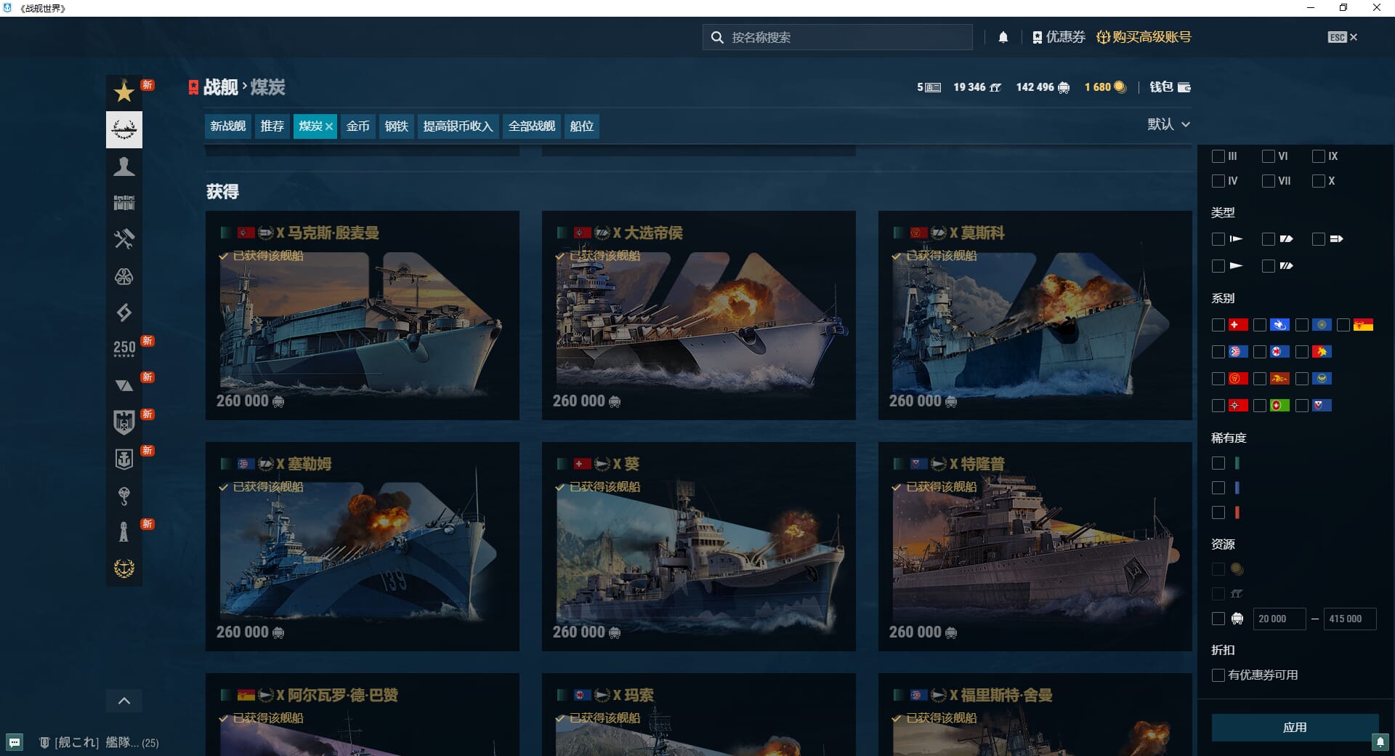Open the crossed wrench and hammer sidebar icon

(124, 239)
